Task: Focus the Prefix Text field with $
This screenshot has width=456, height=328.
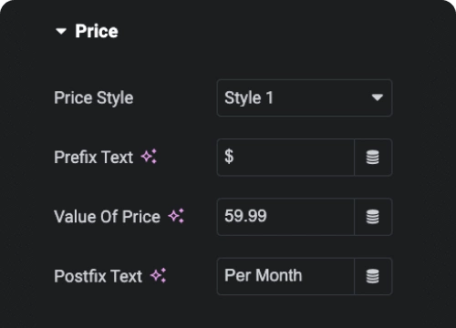Action: click(285, 158)
